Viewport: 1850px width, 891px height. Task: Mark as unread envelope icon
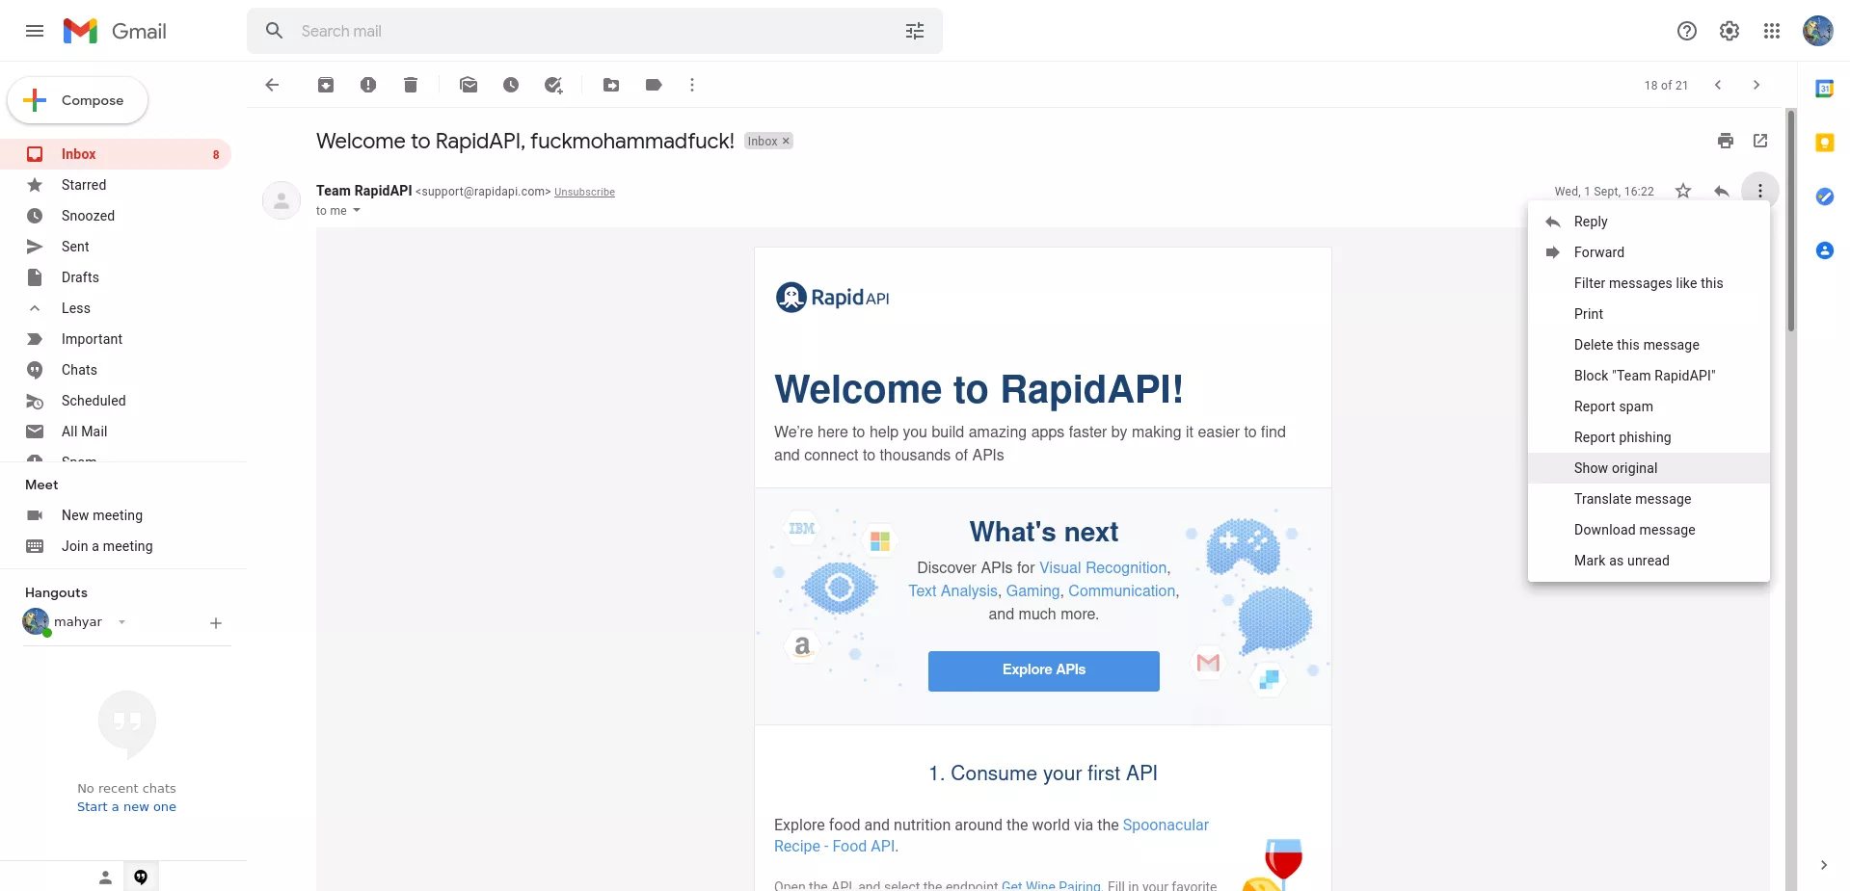click(x=469, y=85)
